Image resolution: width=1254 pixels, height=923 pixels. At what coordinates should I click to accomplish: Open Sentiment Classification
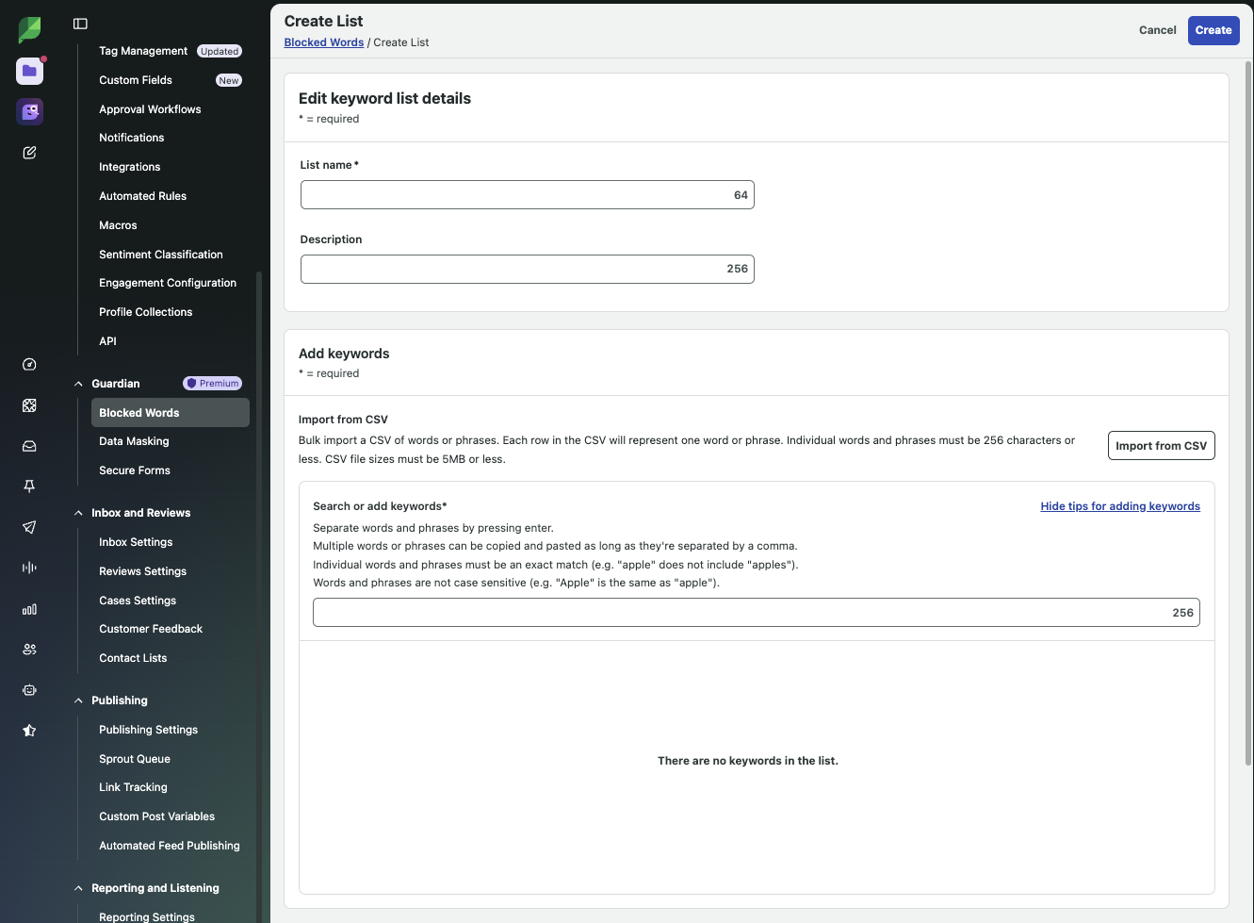(x=161, y=255)
